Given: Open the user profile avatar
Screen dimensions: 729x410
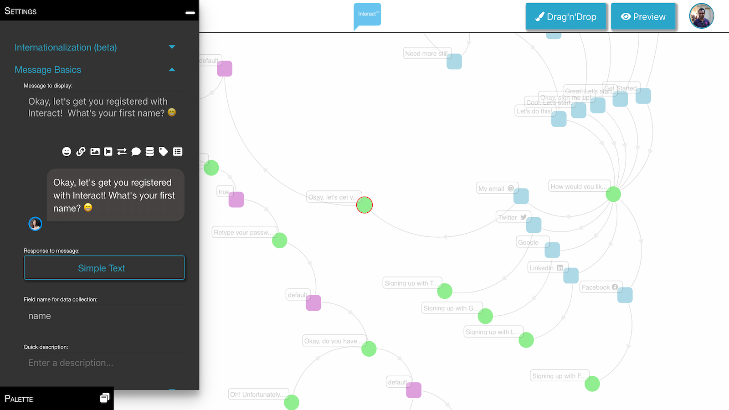Looking at the screenshot, I should click(701, 16).
